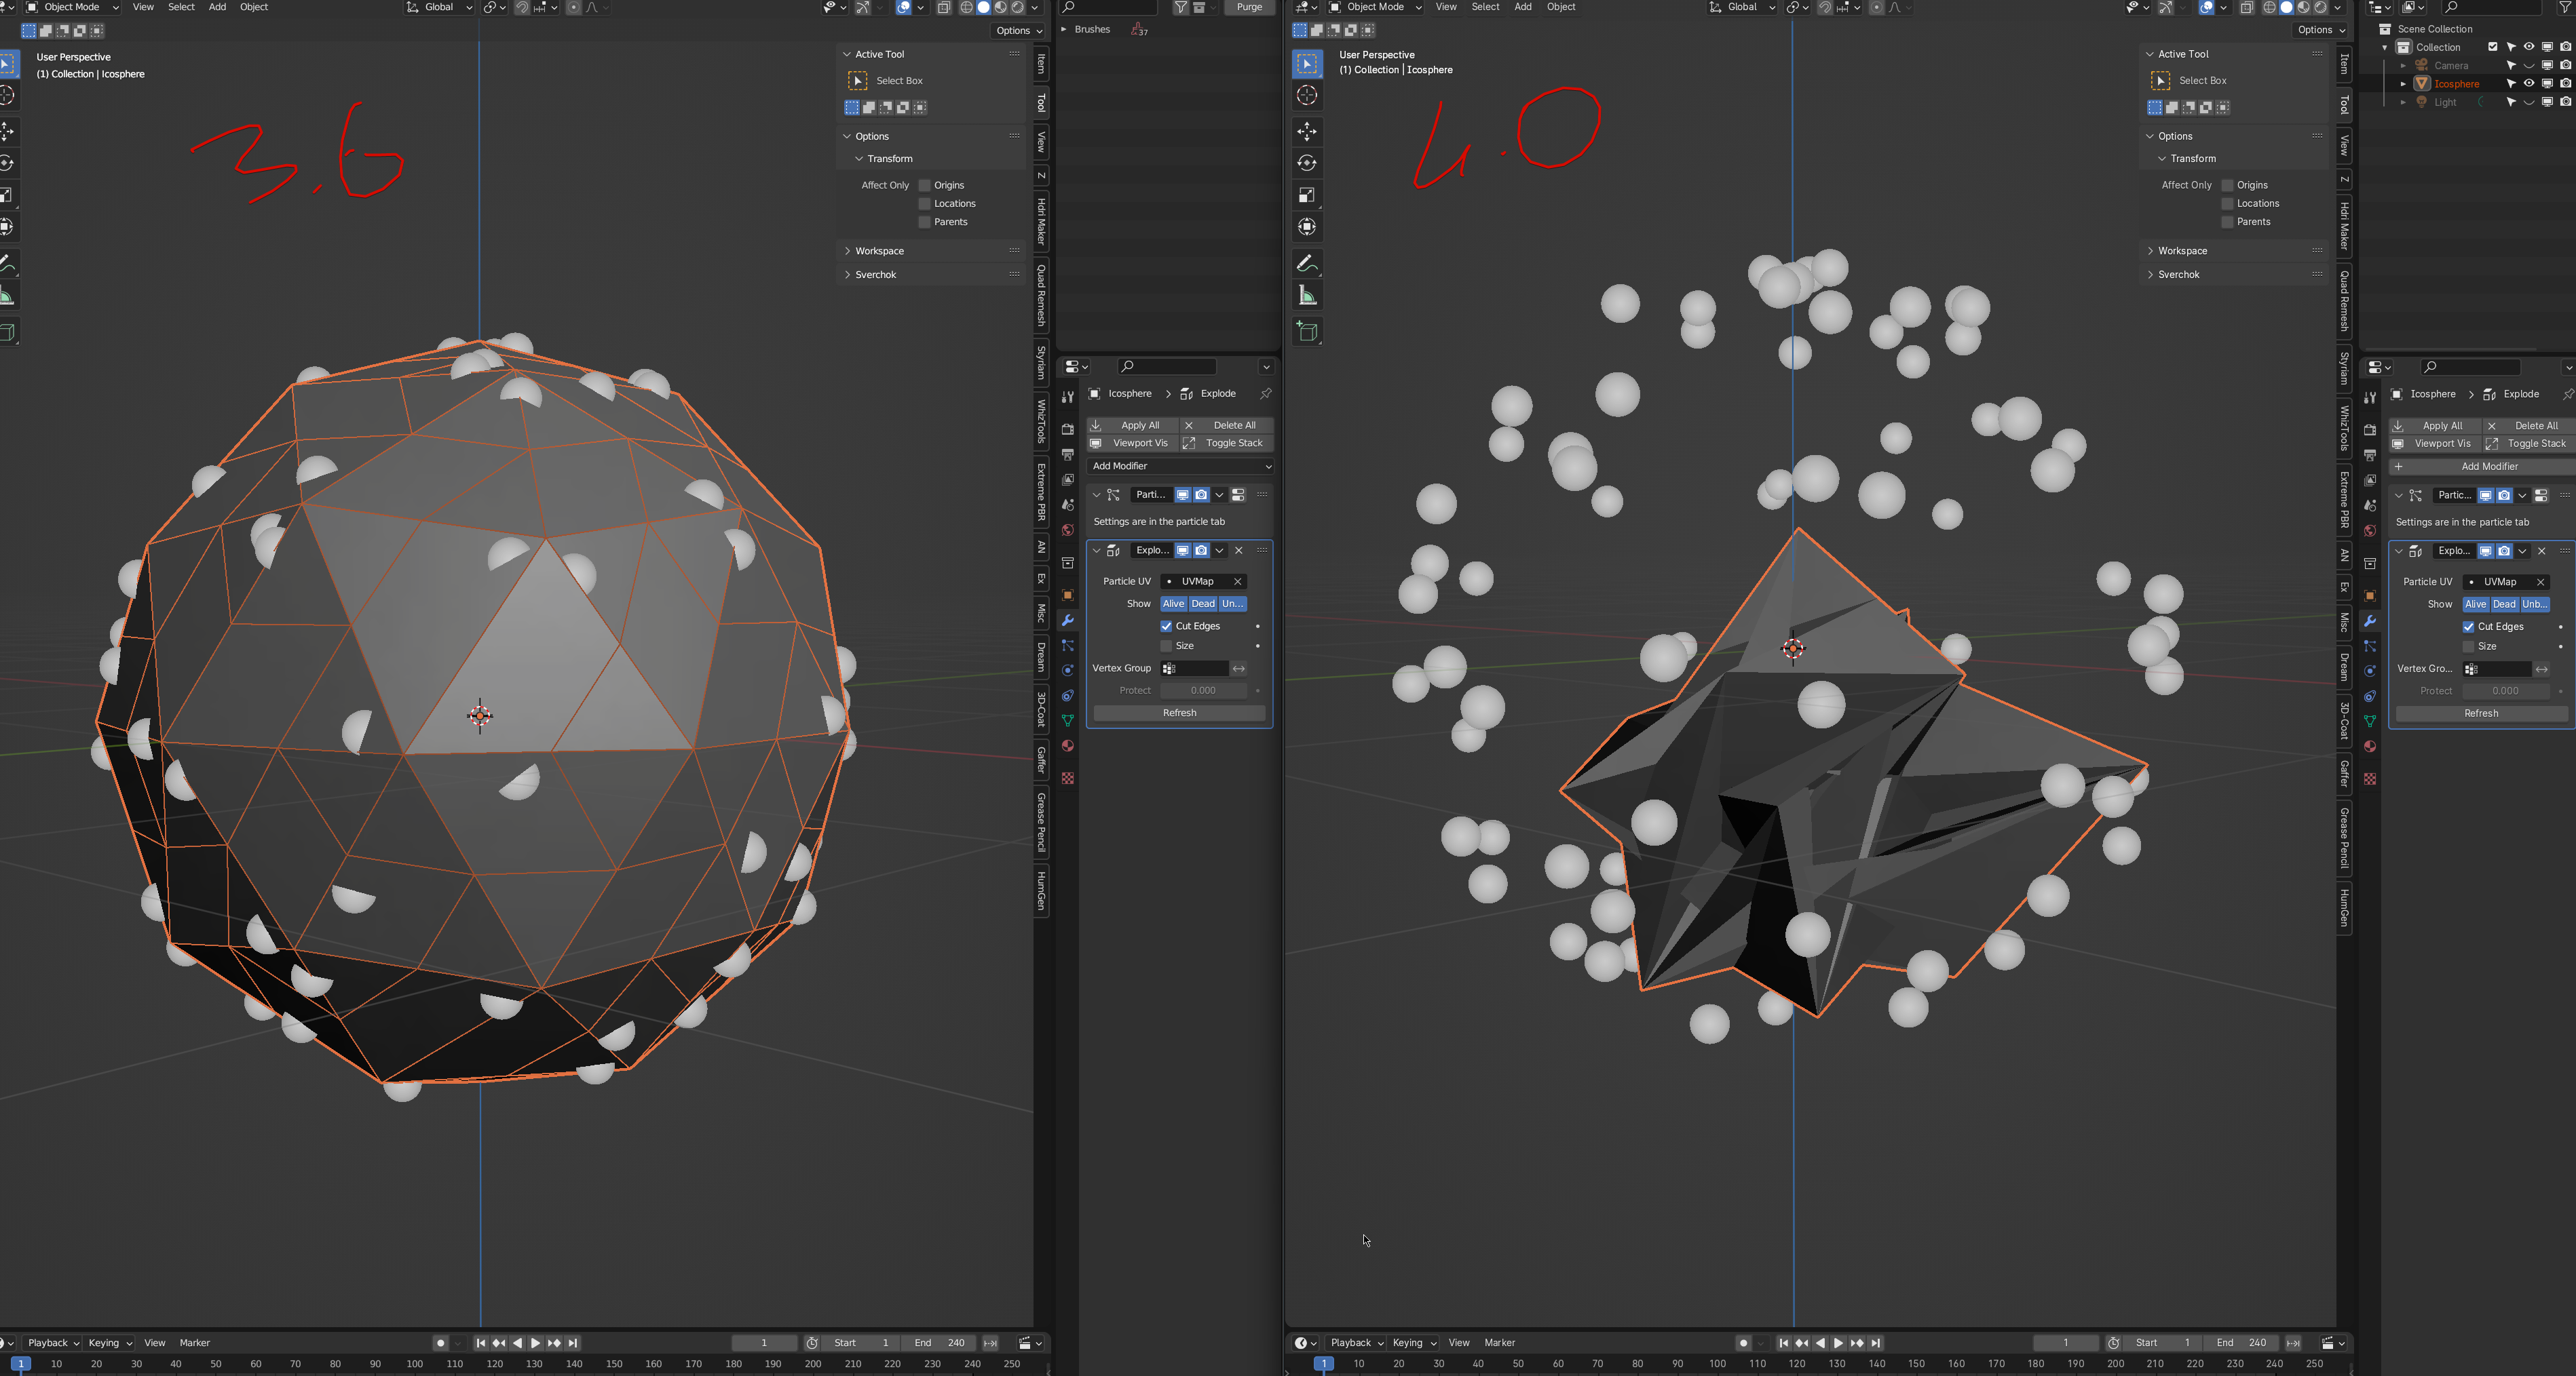
Task: Open Texture properties tab in 3.6 window
Action: [1068, 779]
